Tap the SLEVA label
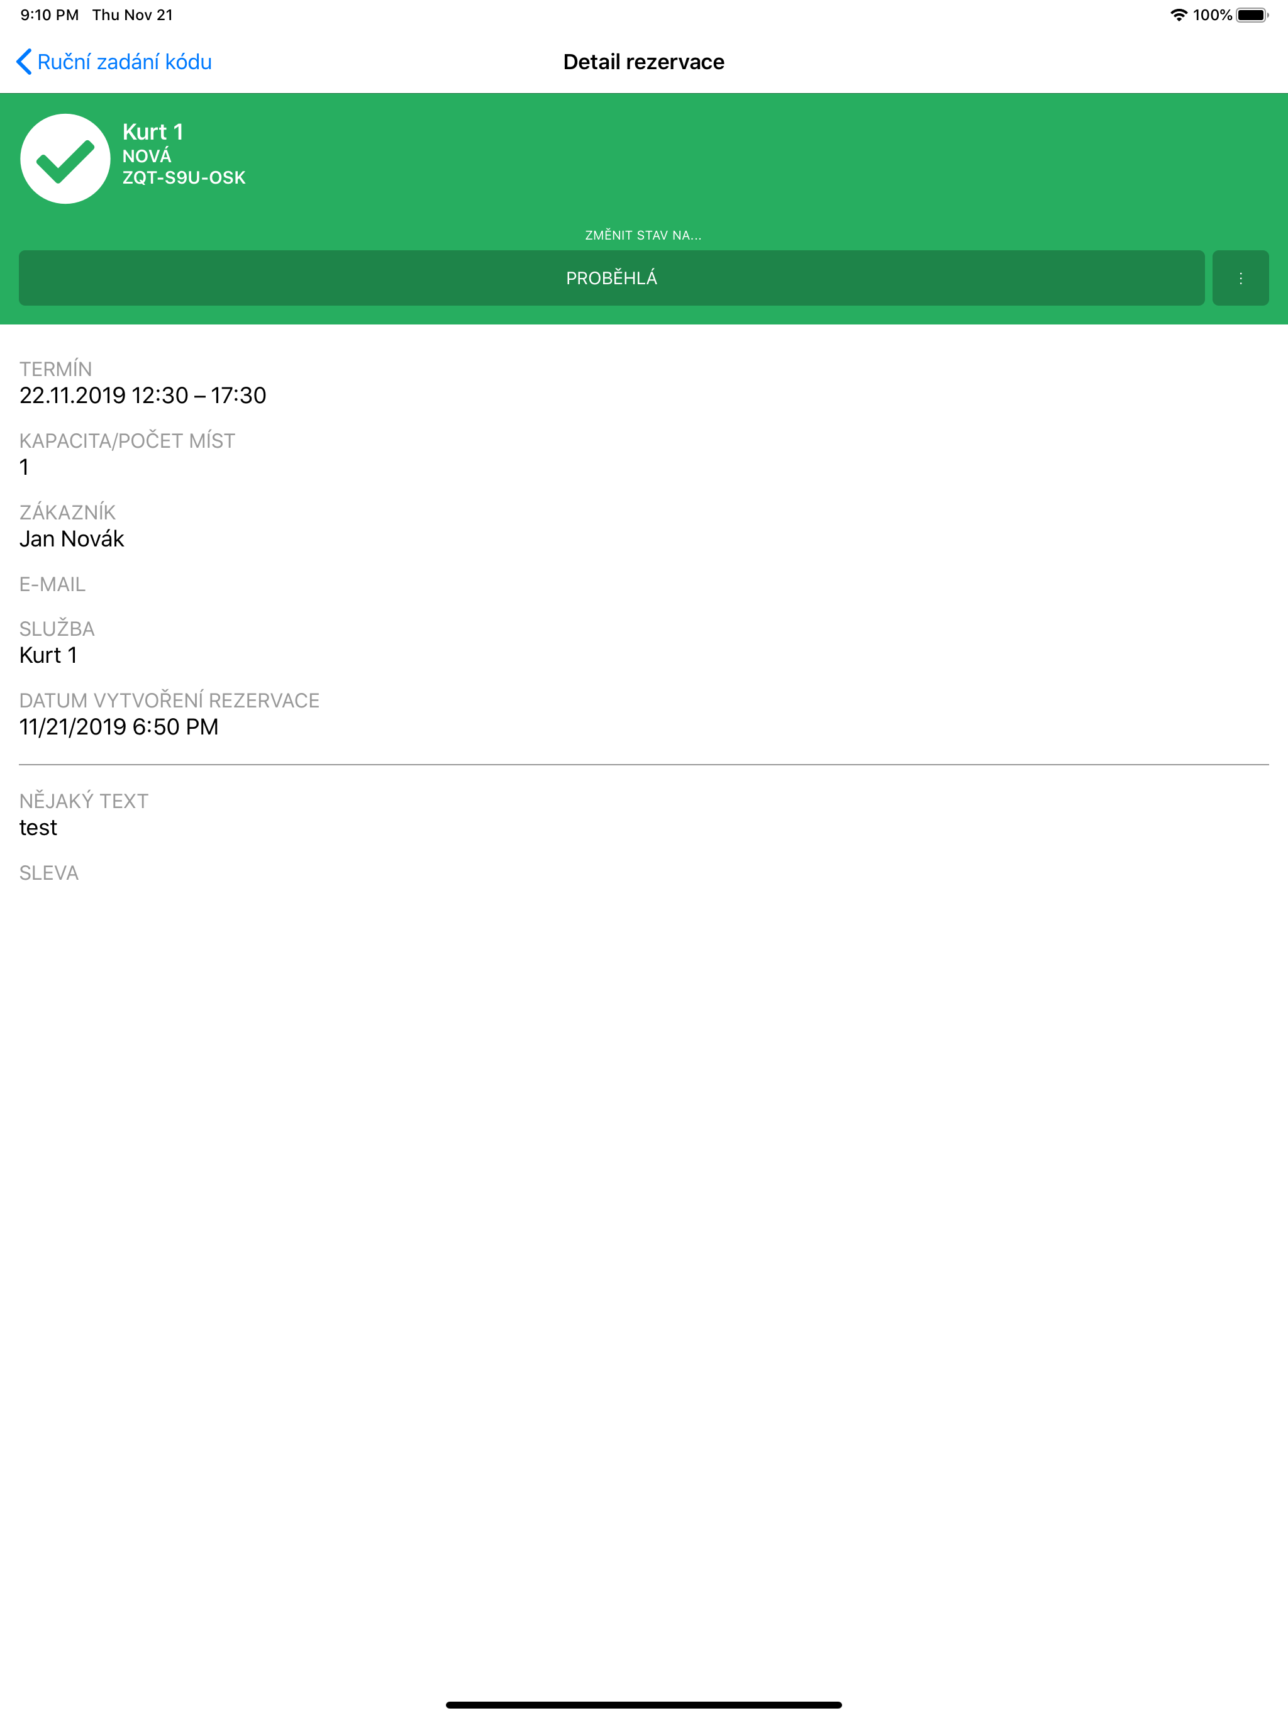The height and width of the screenshot is (1718, 1288). pyautogui.click(x=49, y=873)
